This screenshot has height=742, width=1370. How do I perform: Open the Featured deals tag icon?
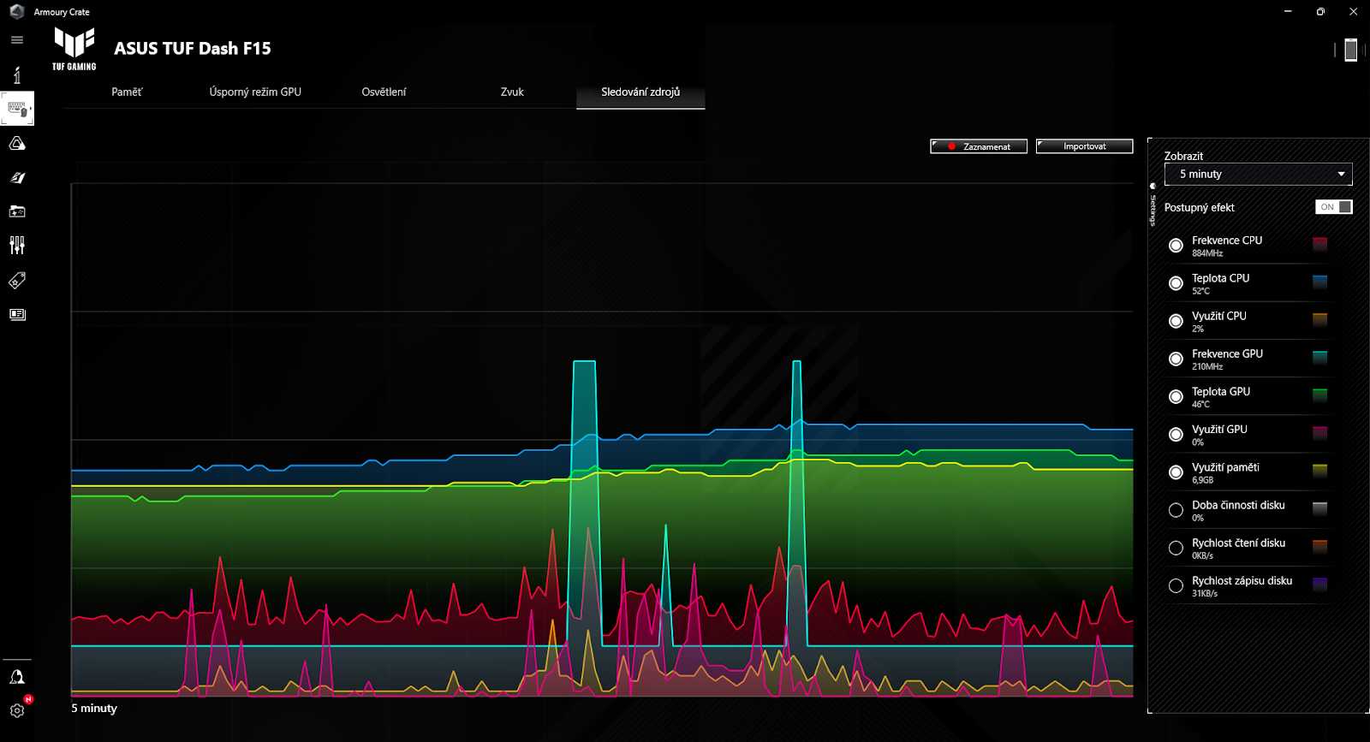[x=16, y=280]
